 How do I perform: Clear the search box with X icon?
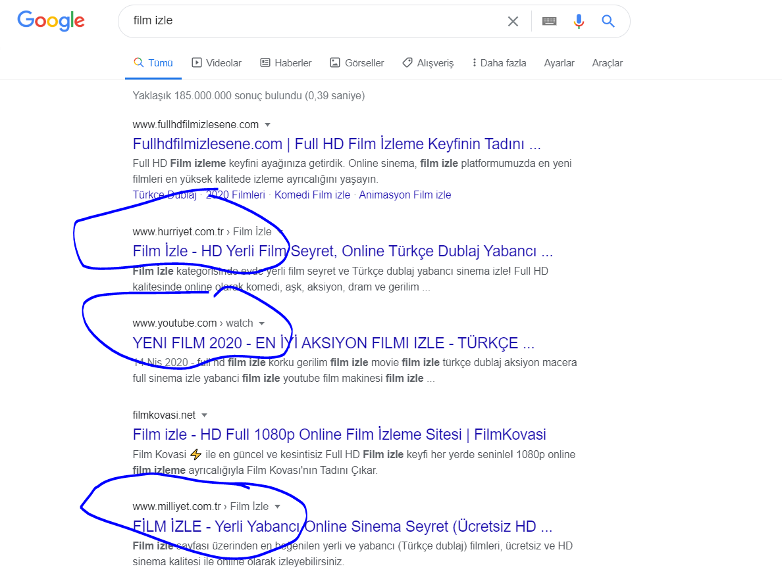[513, 22]
